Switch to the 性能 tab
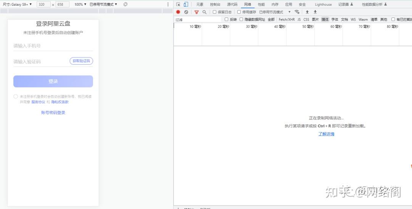The height and width of the screenshot is (209, 412). 261,5
